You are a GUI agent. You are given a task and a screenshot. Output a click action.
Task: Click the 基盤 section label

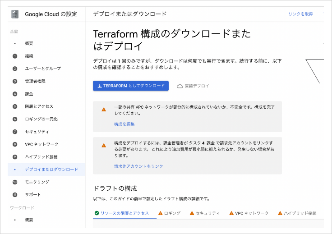pyautogui.click(x=14, y=32)
